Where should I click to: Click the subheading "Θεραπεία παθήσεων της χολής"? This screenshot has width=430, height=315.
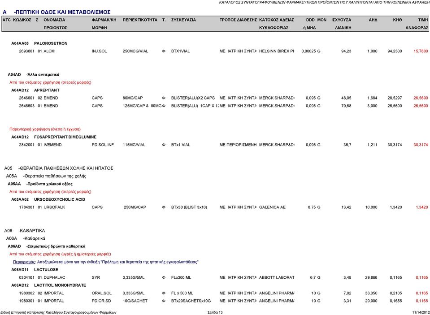click(x=55, y=176)
